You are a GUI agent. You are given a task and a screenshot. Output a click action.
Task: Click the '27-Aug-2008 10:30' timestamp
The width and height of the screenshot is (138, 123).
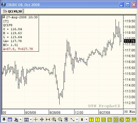coord(22,17)
